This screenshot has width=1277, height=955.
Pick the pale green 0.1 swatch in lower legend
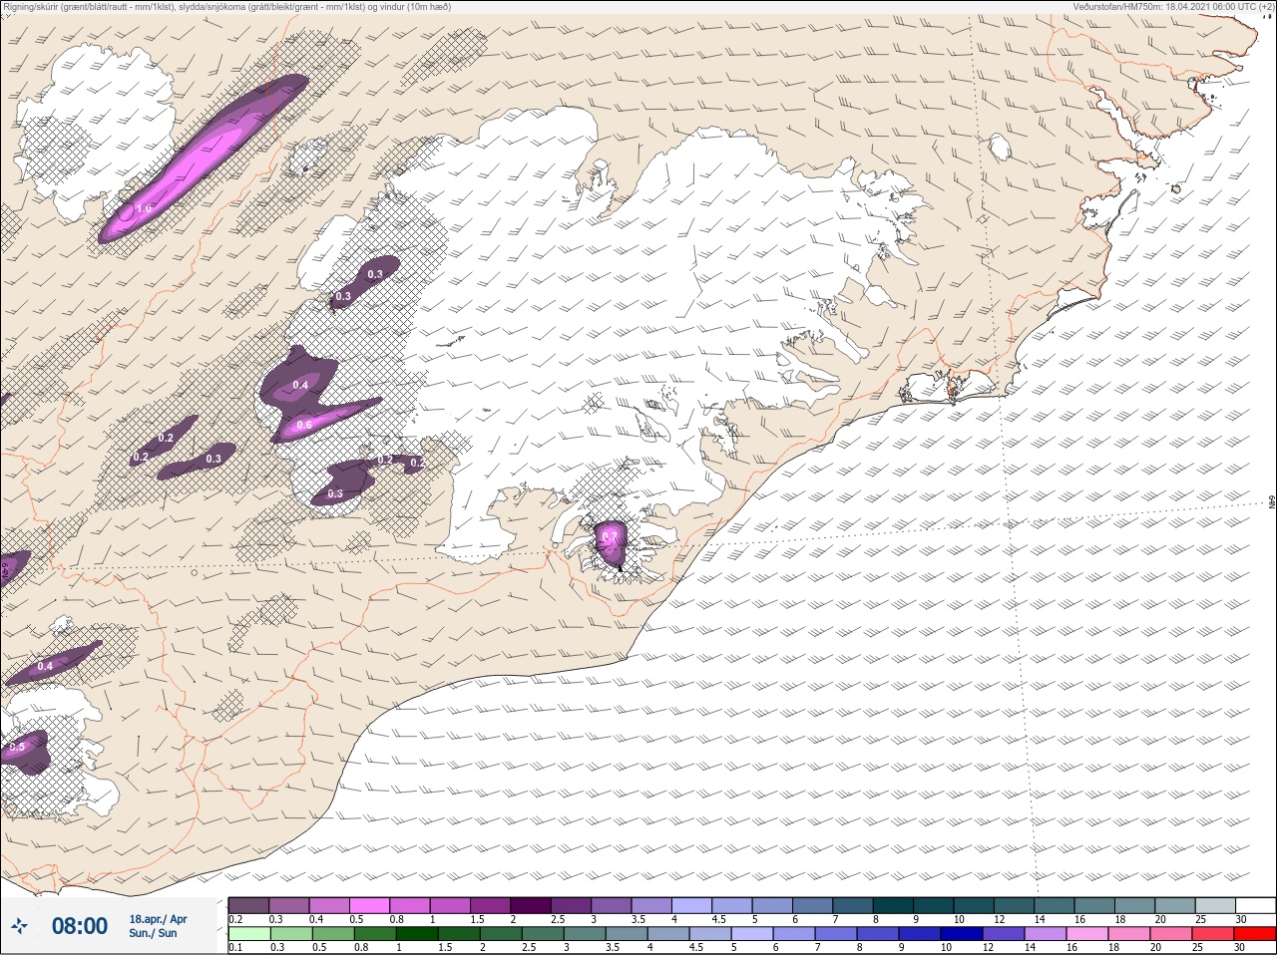[248, 934]
